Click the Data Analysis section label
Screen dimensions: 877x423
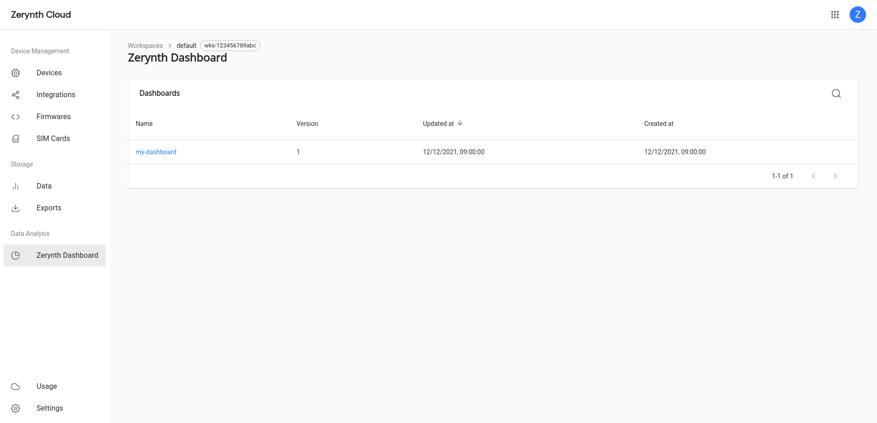[x=30, y=234]
